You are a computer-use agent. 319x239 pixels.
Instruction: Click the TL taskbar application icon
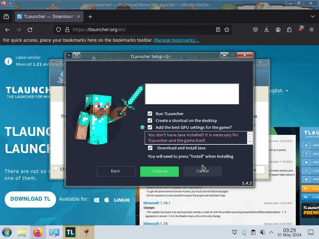pos(70,232)
